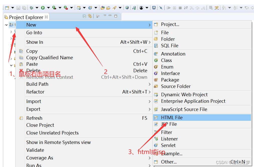Save the current file with the Save icon
The width and height of the screenshot is (254, 167).
point(18,7)
